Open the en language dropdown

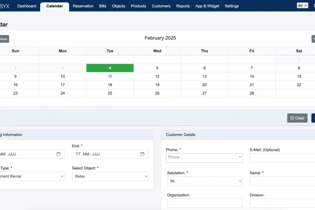click(x=303, y=5)
